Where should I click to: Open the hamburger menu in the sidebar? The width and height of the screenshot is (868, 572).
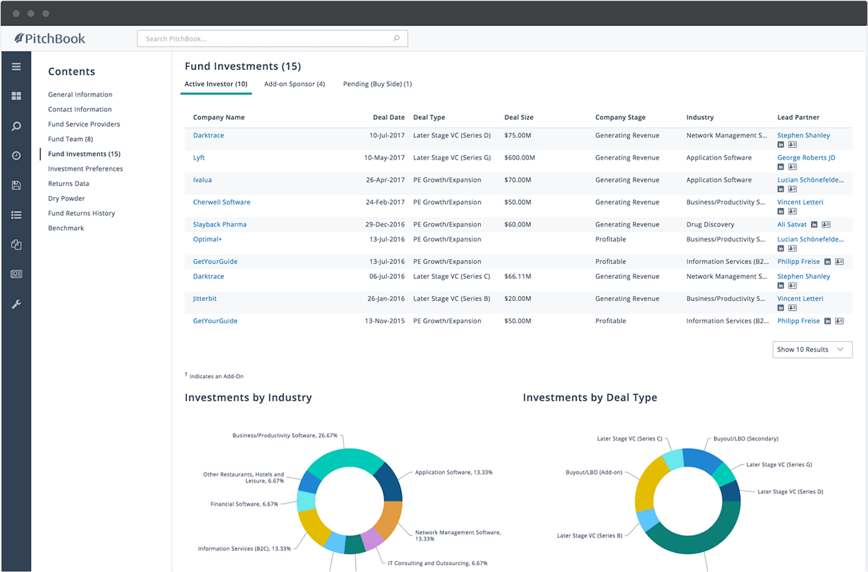pos(16,67)
